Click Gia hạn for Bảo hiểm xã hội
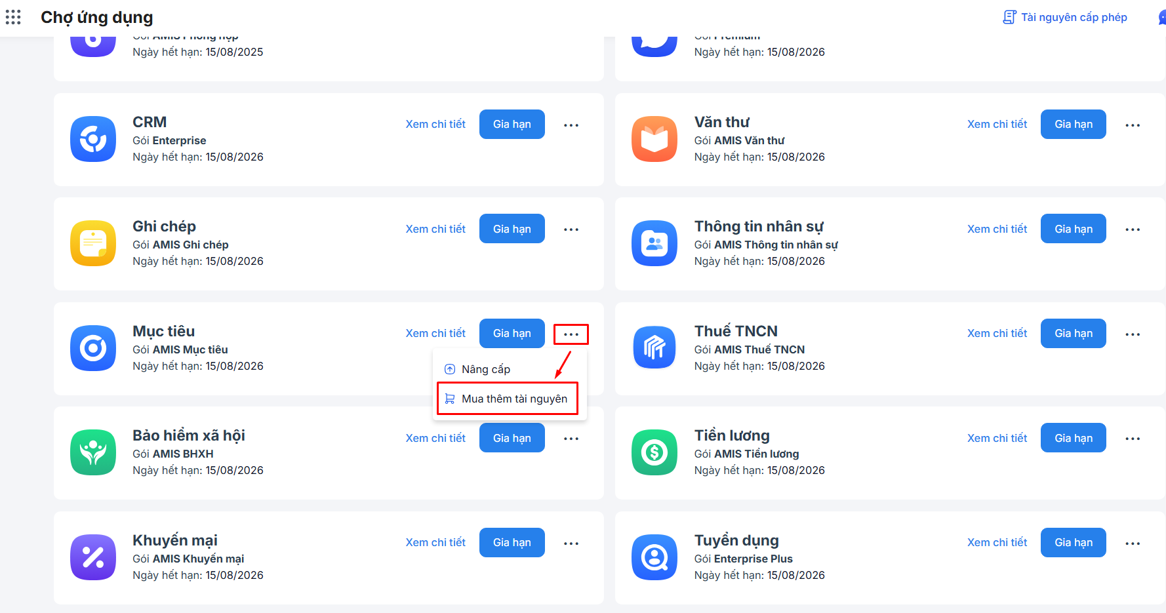The image size is (1166, 613). pos(512,438)
